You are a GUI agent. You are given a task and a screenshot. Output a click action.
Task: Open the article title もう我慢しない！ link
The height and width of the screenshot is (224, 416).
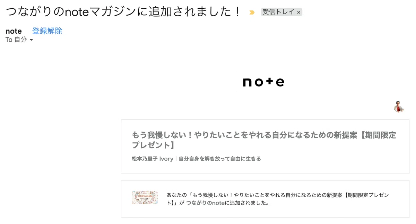click(264, 140)
